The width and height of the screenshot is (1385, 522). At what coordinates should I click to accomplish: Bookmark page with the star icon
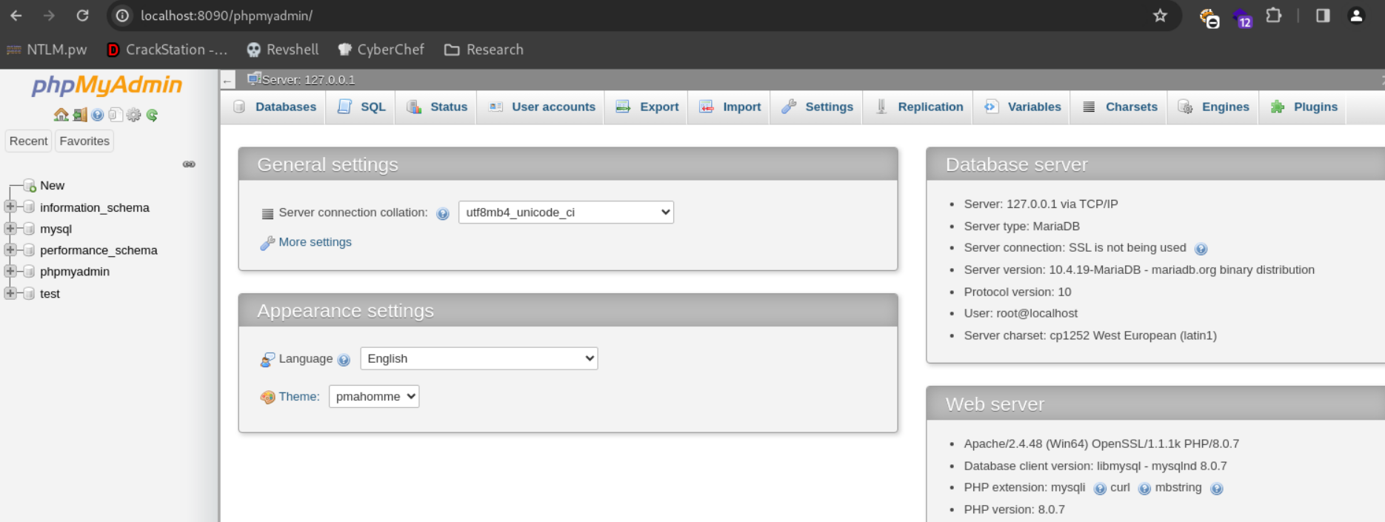coord(1160,16)
